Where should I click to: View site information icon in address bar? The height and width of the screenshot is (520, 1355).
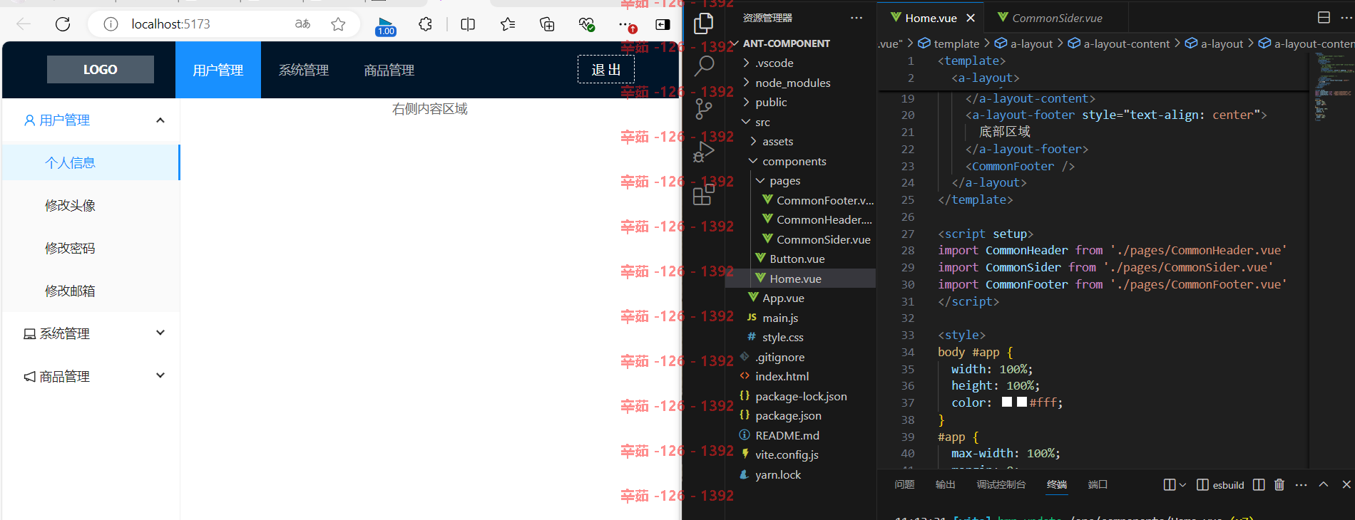click(x=111, y=24)
